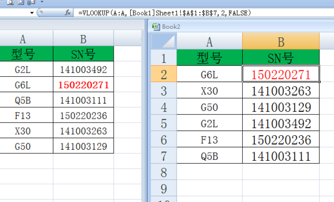Open the Customize Quick Access Toolbar arrow
This screenshot has width=334, height=202.
[42, 2]
